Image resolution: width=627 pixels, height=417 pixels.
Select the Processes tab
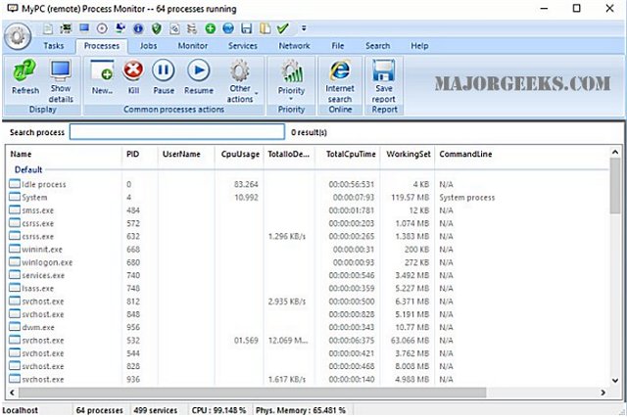(x=102, y=46)
